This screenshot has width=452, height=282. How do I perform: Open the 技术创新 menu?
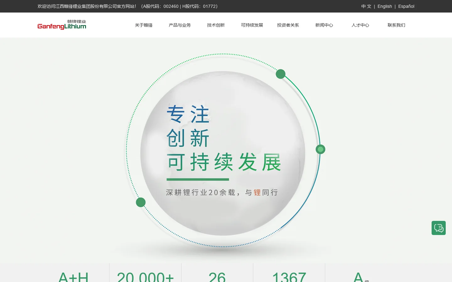(x=216, y=25)
